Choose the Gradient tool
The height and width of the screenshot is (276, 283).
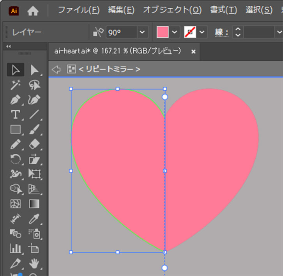pyautogui.click(x=34, y=204)
